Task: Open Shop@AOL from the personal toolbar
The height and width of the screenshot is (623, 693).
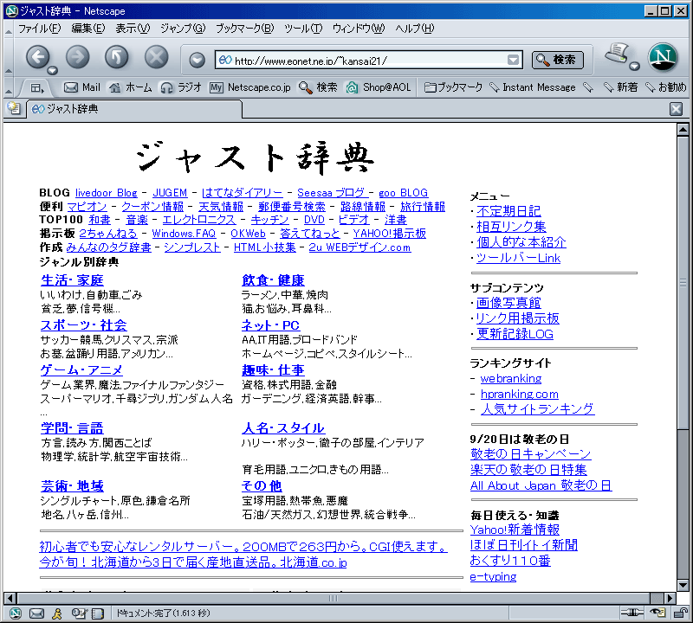Action: pos(379,87)
